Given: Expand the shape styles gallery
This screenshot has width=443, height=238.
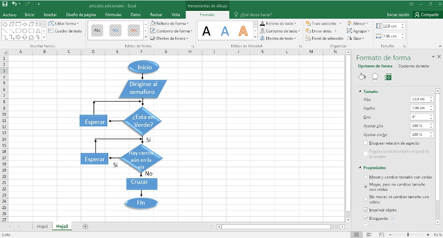Looking at the screenshot, I should tap(146, 37).
